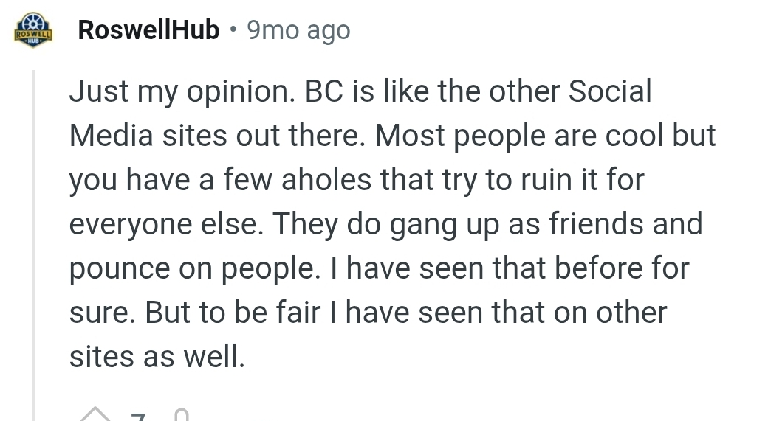Click the phrase 'But to be fair'

232,312
